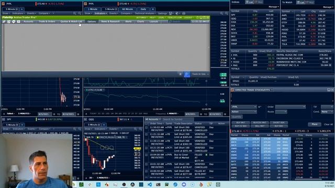Open Trade & Orders menu
Viewport: 335px width, 188px height.
click(47, 21)
